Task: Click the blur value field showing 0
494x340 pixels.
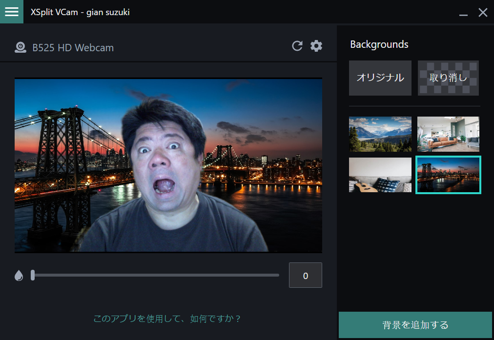Action: pos(305,275)
